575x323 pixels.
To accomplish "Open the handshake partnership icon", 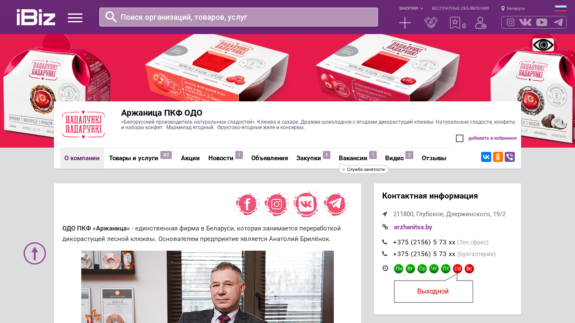I will click(x=431, y=23).
